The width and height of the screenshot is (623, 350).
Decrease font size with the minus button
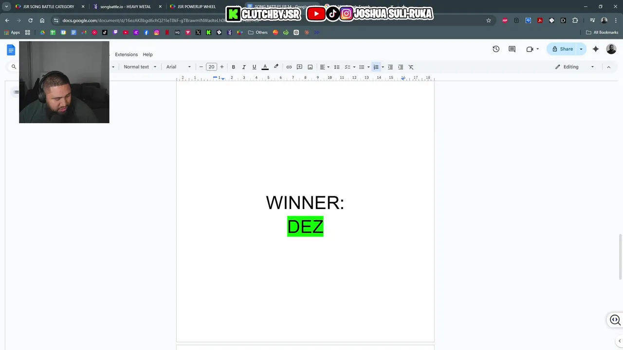(x=201, y=67)
